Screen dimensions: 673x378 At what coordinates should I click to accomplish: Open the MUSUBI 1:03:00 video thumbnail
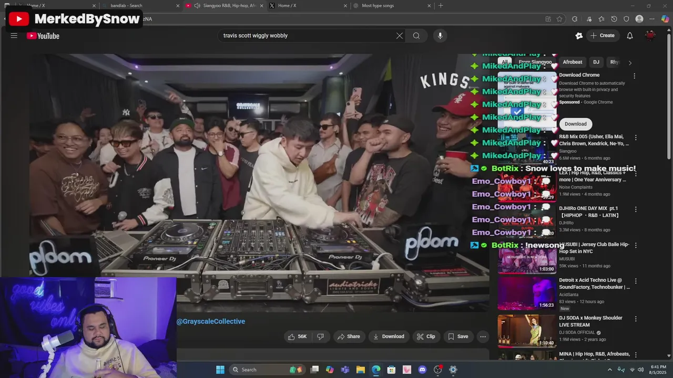527,258
